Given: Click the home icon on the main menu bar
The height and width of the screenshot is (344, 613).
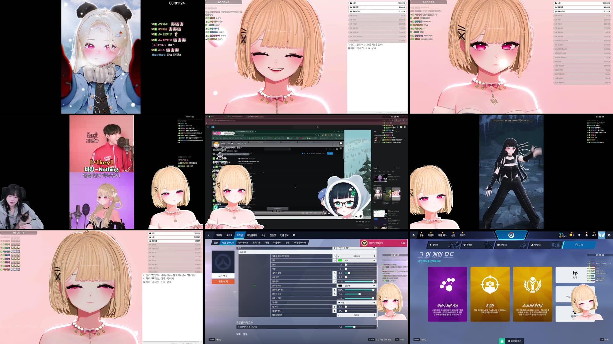Looking at the screenshot, I should pos(413,235).
